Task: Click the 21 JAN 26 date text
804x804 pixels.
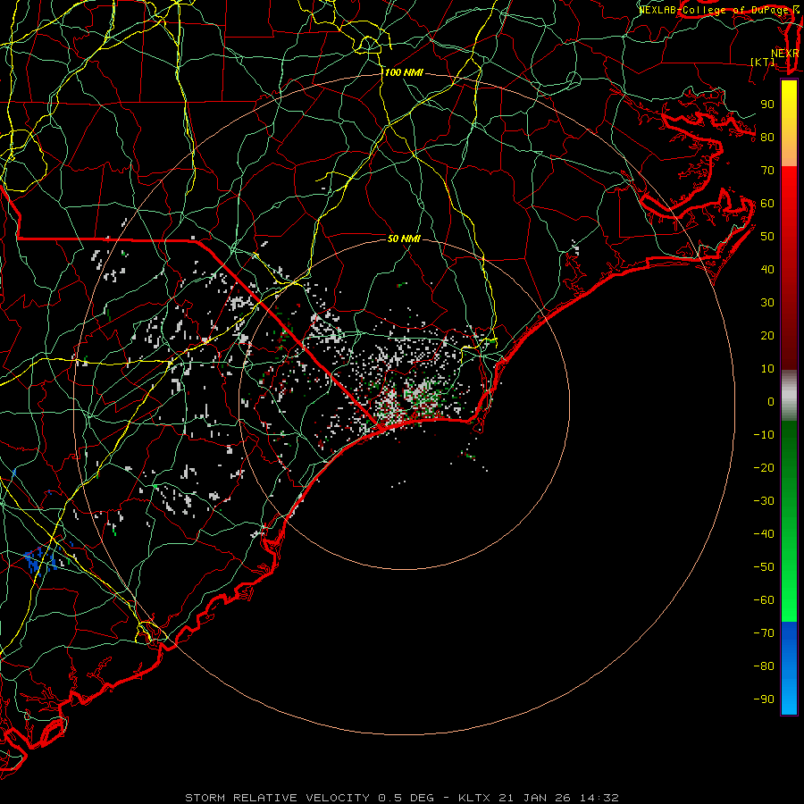Action: 534,798
